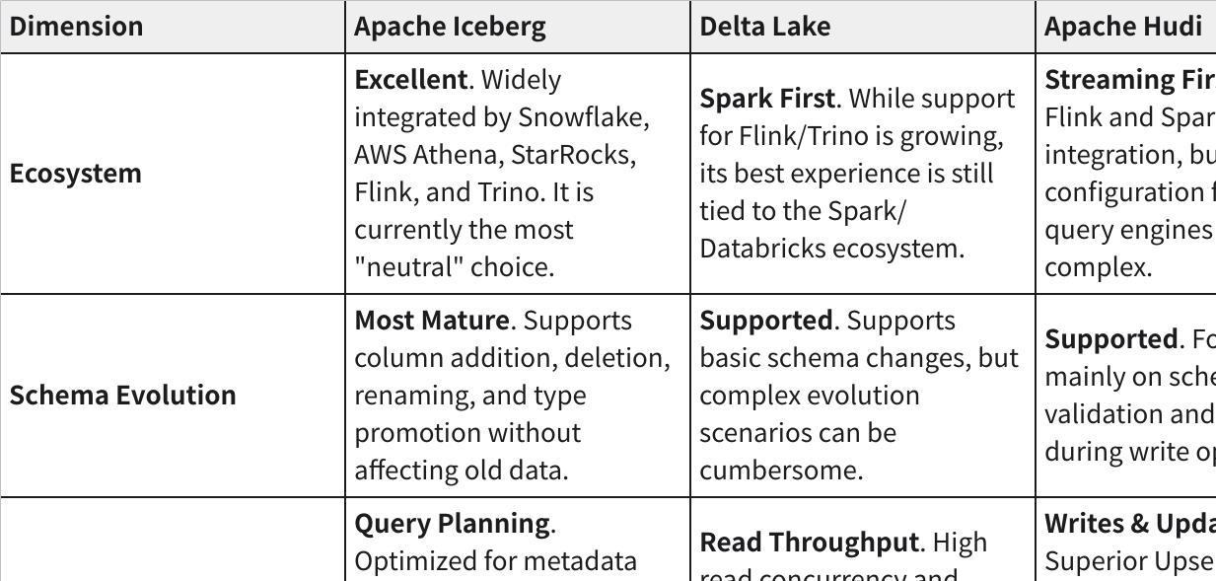Click bold Supported in the Delta Lake column
Viewport: 1216px width, 581px height.
(765, 321)
